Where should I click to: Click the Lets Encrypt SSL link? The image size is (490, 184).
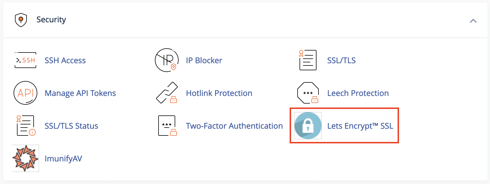360,126
